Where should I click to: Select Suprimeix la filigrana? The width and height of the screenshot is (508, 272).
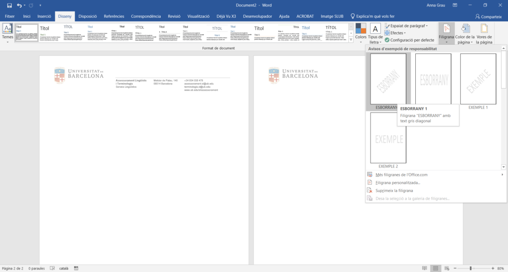(x=394, y=190)
